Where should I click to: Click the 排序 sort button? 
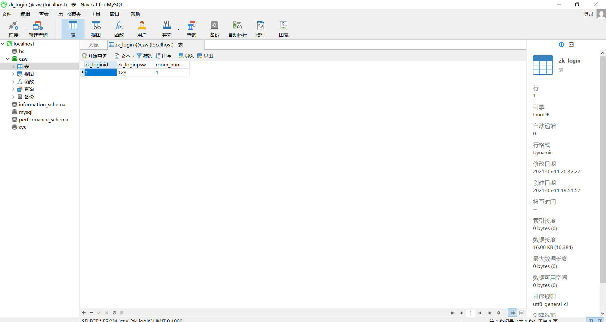pos(163,56)
